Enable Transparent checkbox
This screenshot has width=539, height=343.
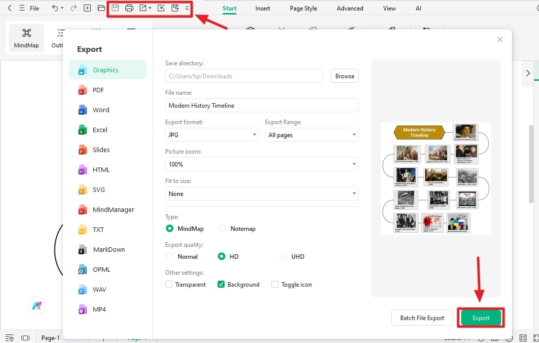[169, 284]
